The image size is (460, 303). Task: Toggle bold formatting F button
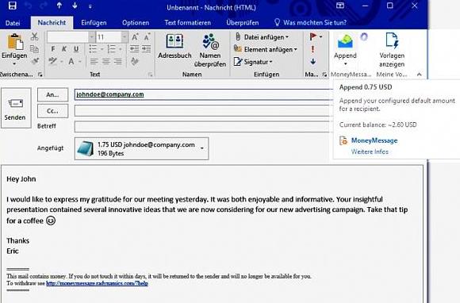point(53,49)
